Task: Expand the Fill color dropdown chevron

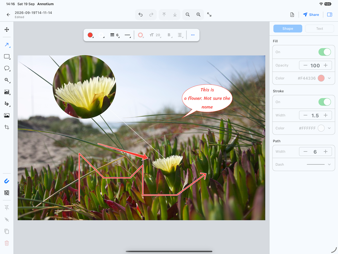Action: 329,78
